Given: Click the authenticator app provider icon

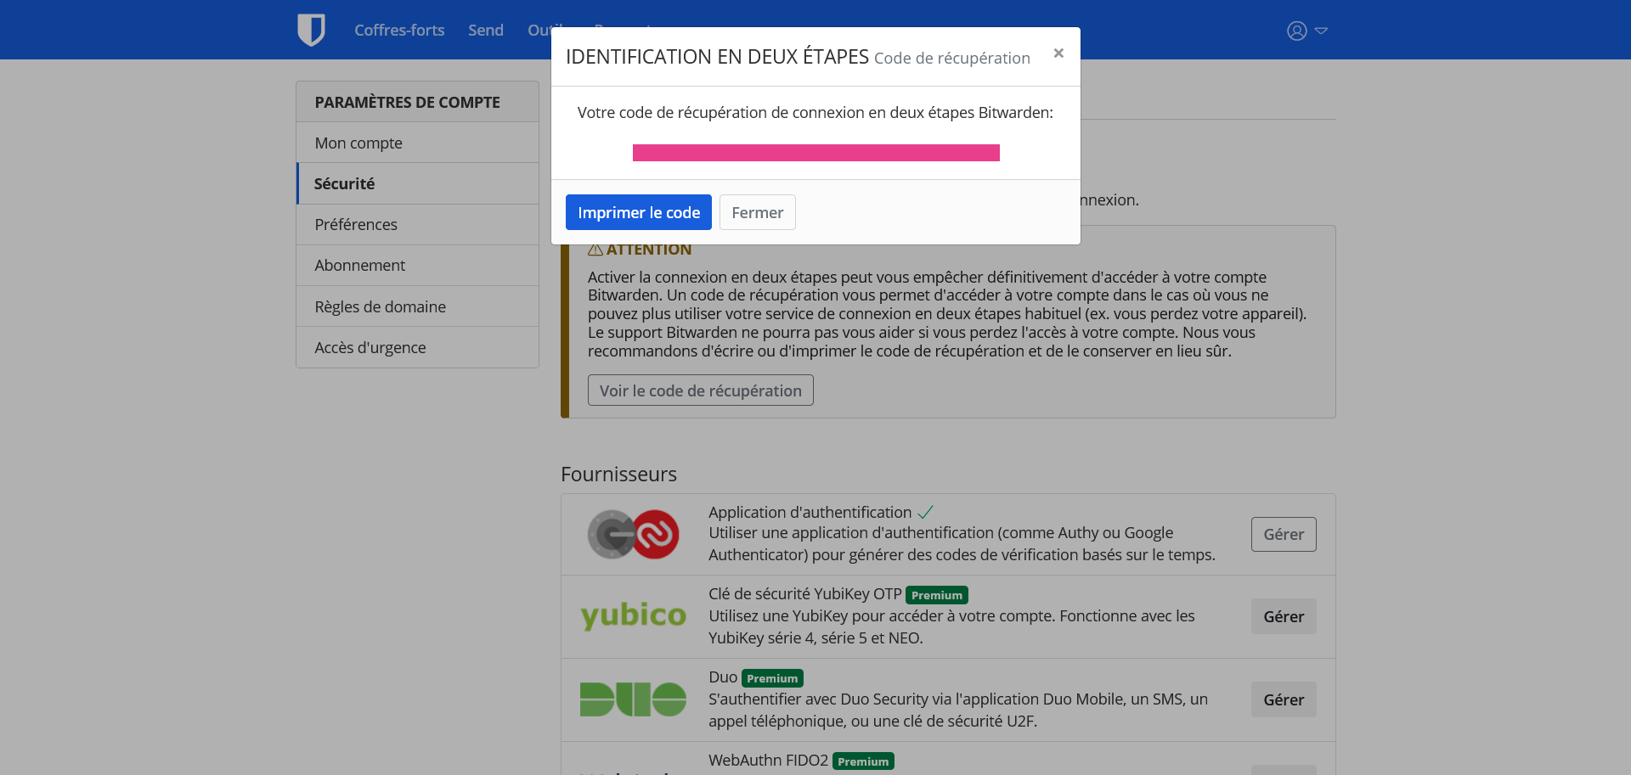Looking at the screenshot, I should coord(633,534).
